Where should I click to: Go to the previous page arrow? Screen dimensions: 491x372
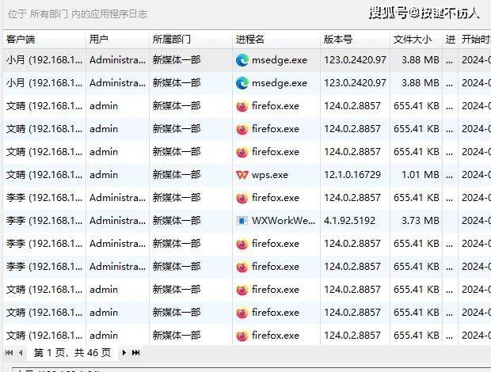(21, 352)
